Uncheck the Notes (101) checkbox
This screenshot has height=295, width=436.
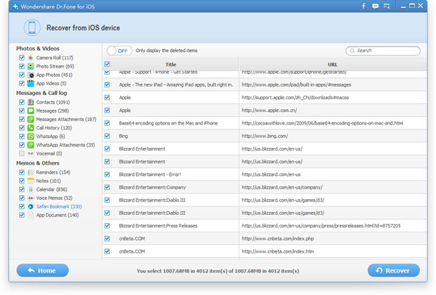(x=22, y=181)
